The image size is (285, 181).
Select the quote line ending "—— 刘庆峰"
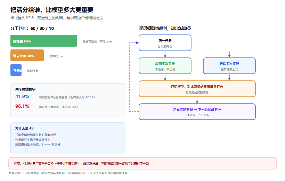(x=38, y=144)
